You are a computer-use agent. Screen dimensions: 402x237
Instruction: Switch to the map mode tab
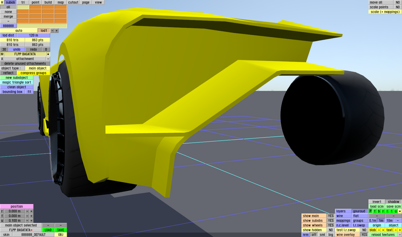tap(61, 2)
